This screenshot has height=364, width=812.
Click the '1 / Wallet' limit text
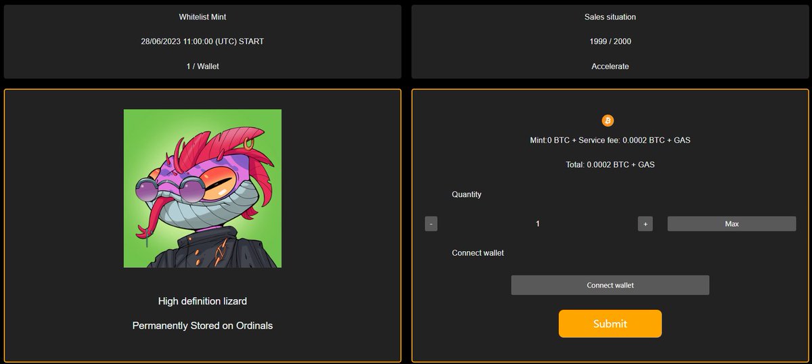[x=202, y=66]
